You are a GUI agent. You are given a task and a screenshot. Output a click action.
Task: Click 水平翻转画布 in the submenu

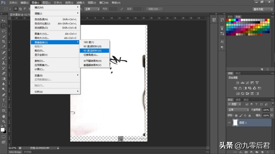92,61
